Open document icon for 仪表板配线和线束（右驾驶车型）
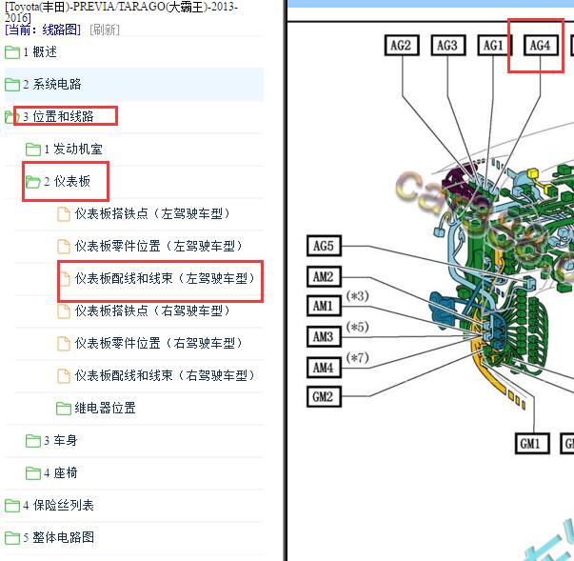This screenshot has height=561, width=574. (64, 376)
